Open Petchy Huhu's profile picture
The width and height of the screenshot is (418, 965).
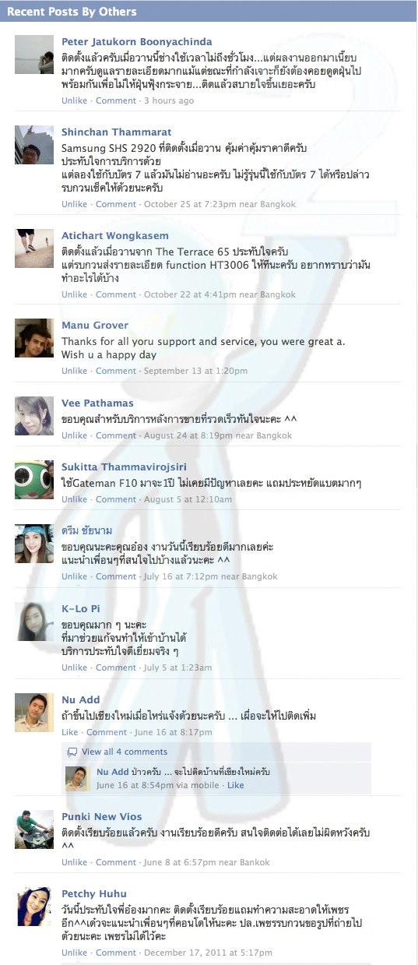click(34, 907)
